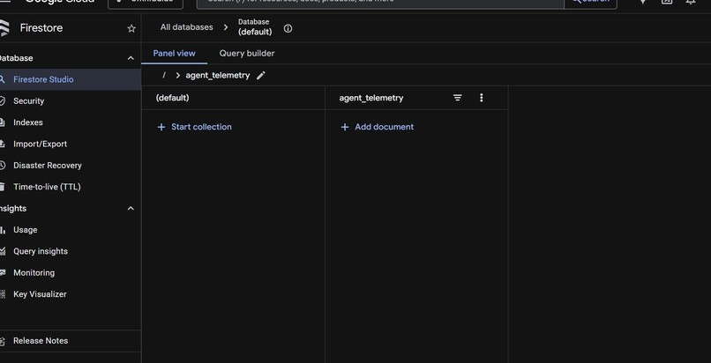711x363 pixels.
Task: Click the Firestore product title
Action: (41, 28)
